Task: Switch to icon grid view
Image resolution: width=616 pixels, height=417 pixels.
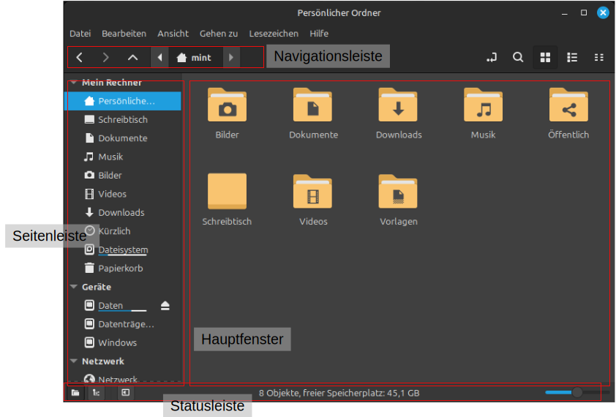Action: (545, 57)
